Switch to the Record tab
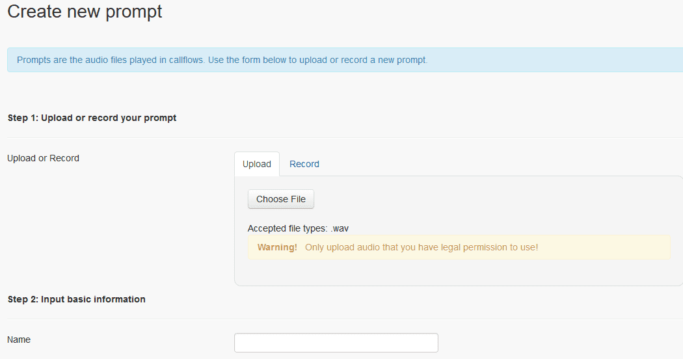 pos(304,164)
